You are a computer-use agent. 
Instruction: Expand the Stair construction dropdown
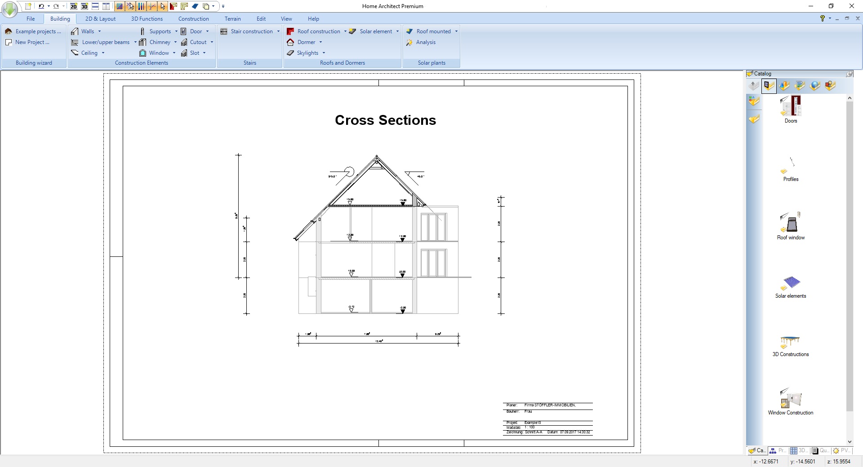coord(278,31)
